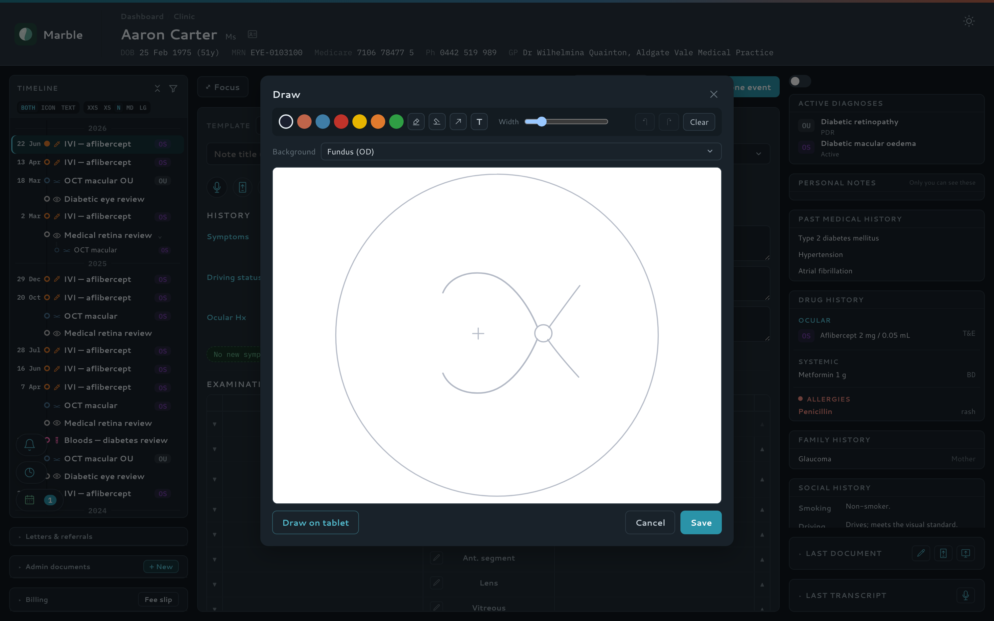Go to Clinic breadcrumb

point(184,16)
